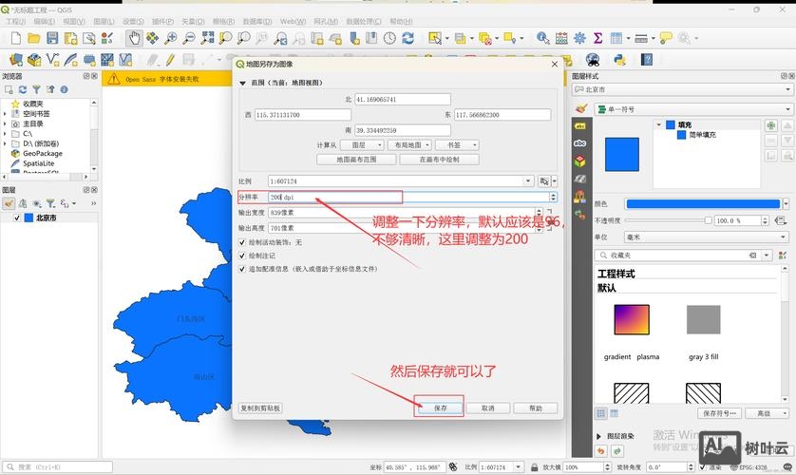Toggle visibility checkbox of 北京市 layer
The image size is (796, 475).
tap(17, 218)
